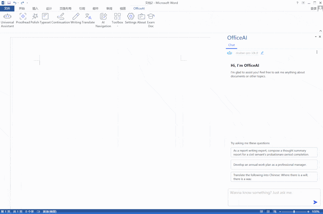The height and width of the screenshot is (214, 323).
Task: Edit the model name with pencil icon
Action: point(262,53)
